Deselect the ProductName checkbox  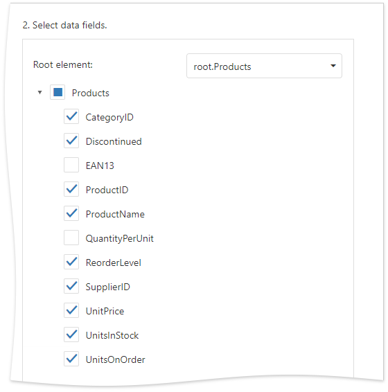coord(71,213)
